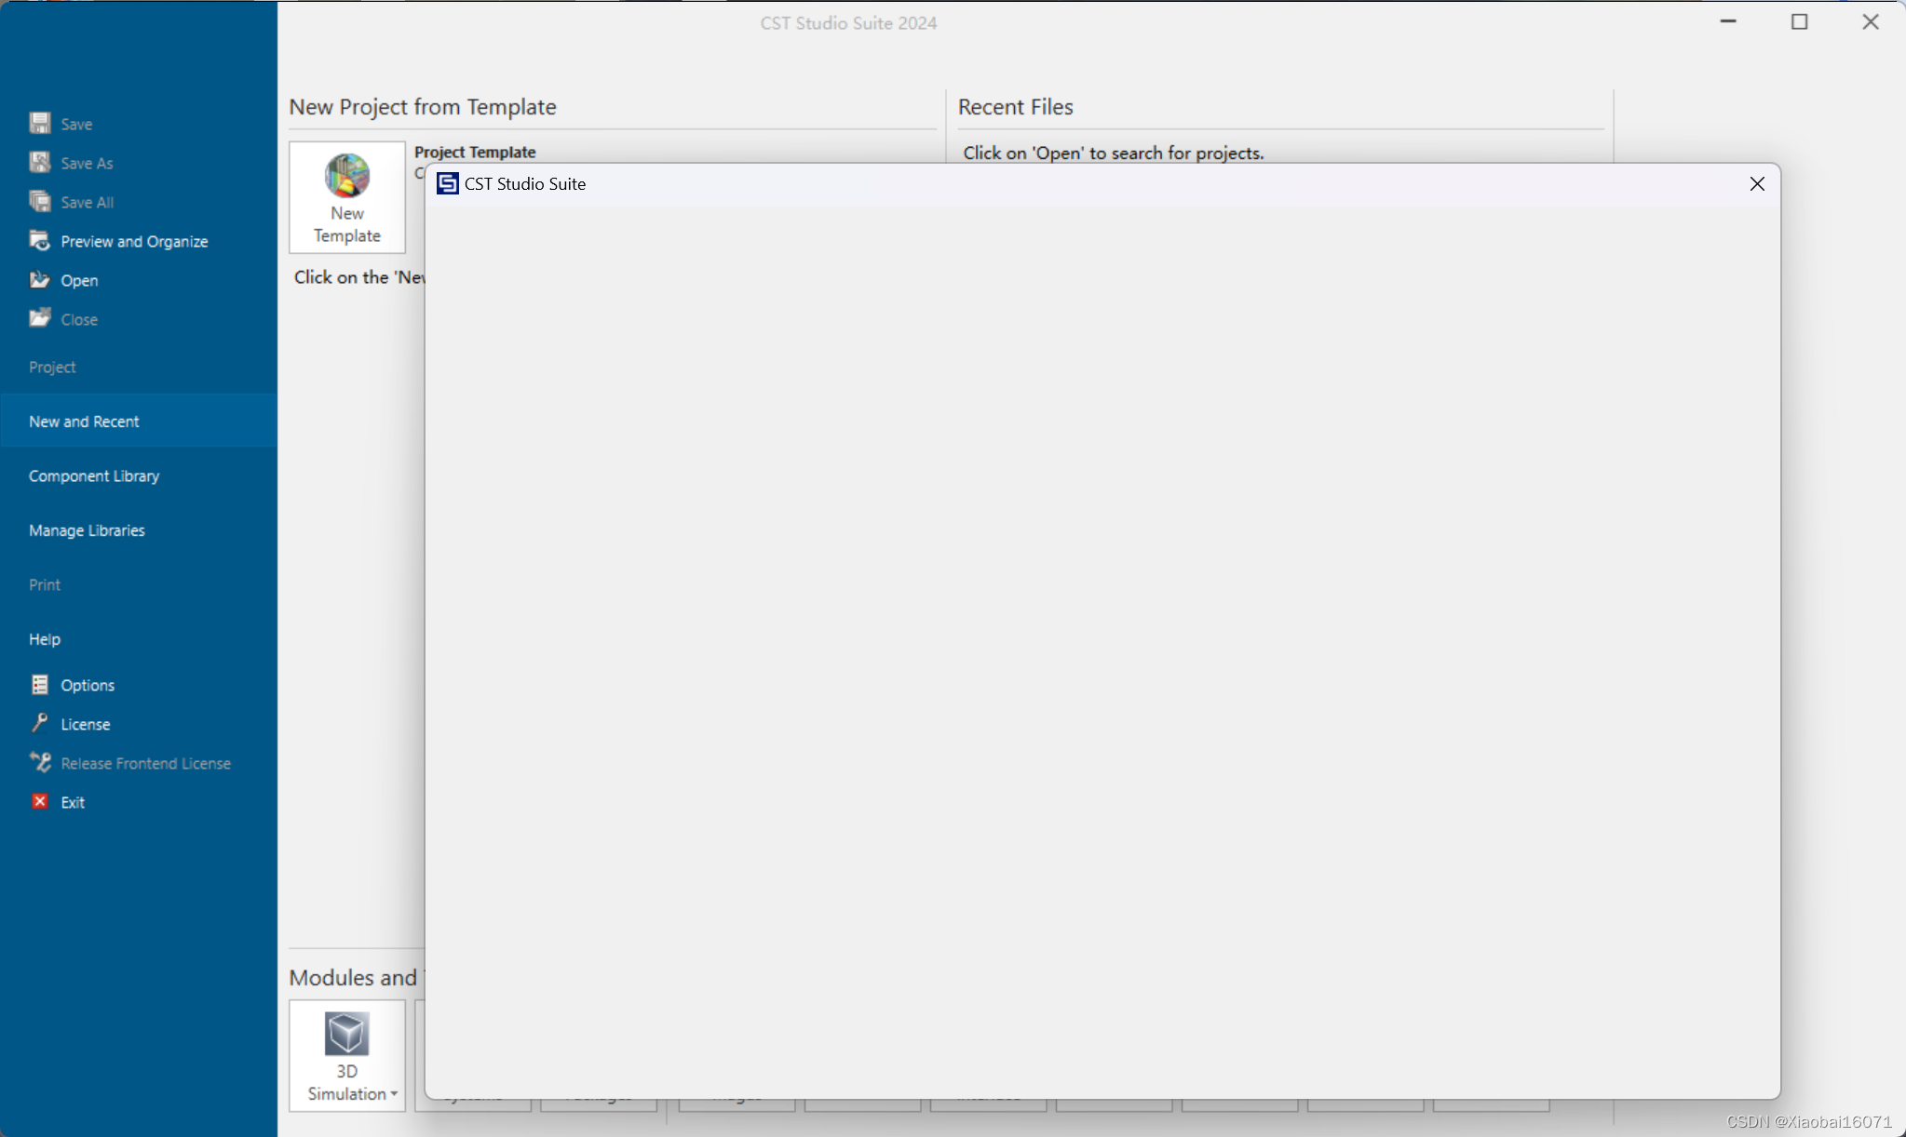This screenshot has width=1906, height=1137.
Task: Select the Manage Libraries menu item
Action: click(x=87, y=529)
